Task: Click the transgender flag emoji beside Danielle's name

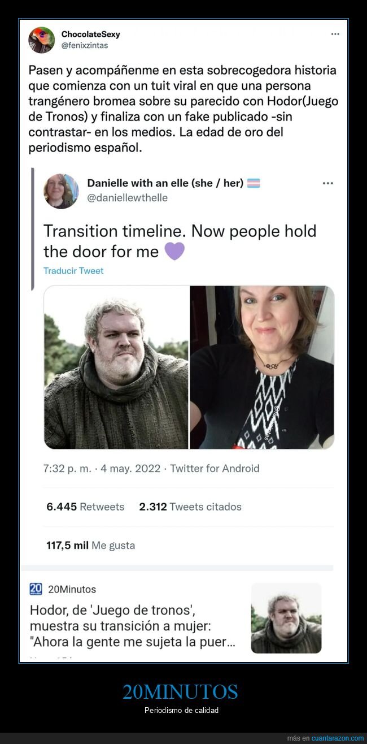Action: [254, 183]
